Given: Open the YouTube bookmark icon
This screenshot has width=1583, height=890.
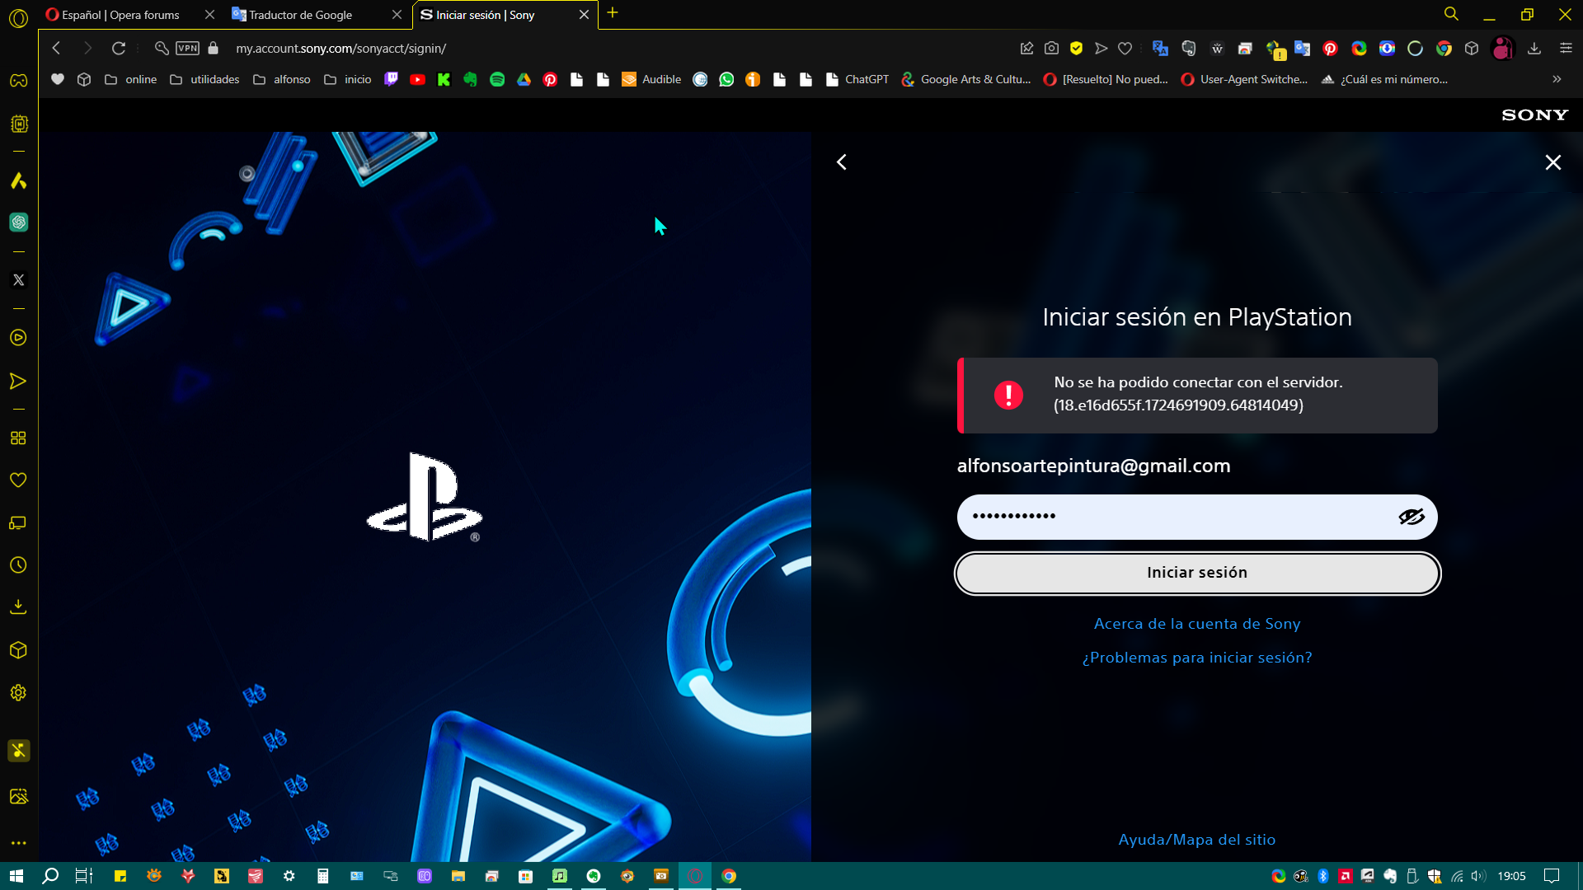Looking at the screenshot, I should tap(418, 80).
